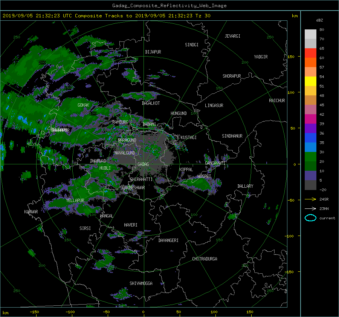Screen dimensions: 339x317
Task: Click the yellow 24SR track arrow icon
Action: (x=310, y=199)
